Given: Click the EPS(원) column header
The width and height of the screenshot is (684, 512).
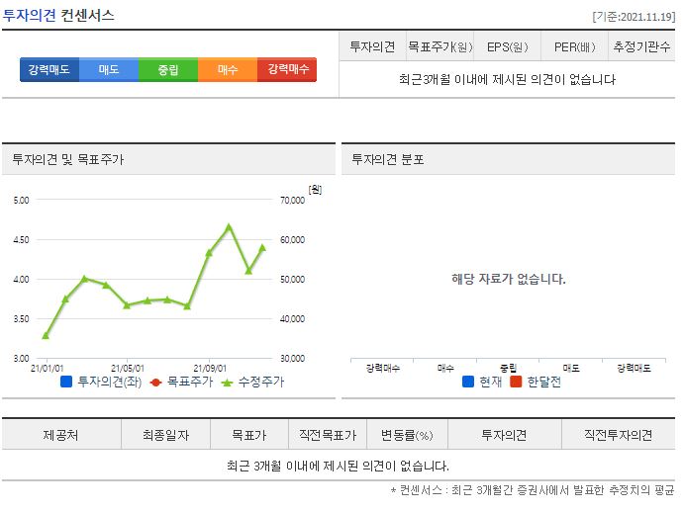Looking at the screenshot, I should [x=508, y=46].
